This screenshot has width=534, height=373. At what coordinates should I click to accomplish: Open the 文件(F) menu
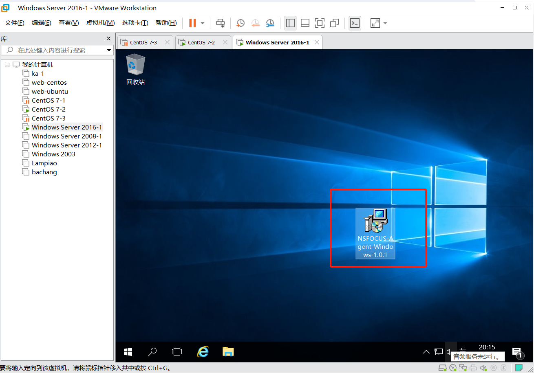coord(15,23)
